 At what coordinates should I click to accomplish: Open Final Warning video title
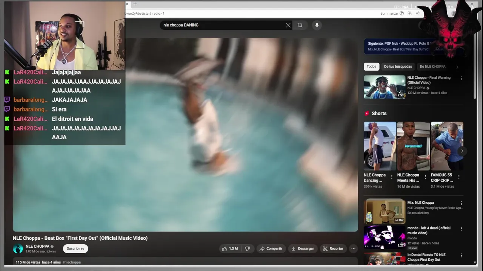pos(429,80)
